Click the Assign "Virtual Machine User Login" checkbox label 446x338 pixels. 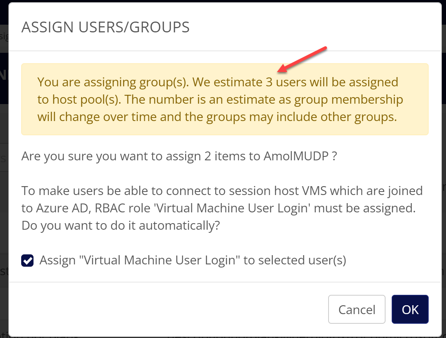click(193, 261)
